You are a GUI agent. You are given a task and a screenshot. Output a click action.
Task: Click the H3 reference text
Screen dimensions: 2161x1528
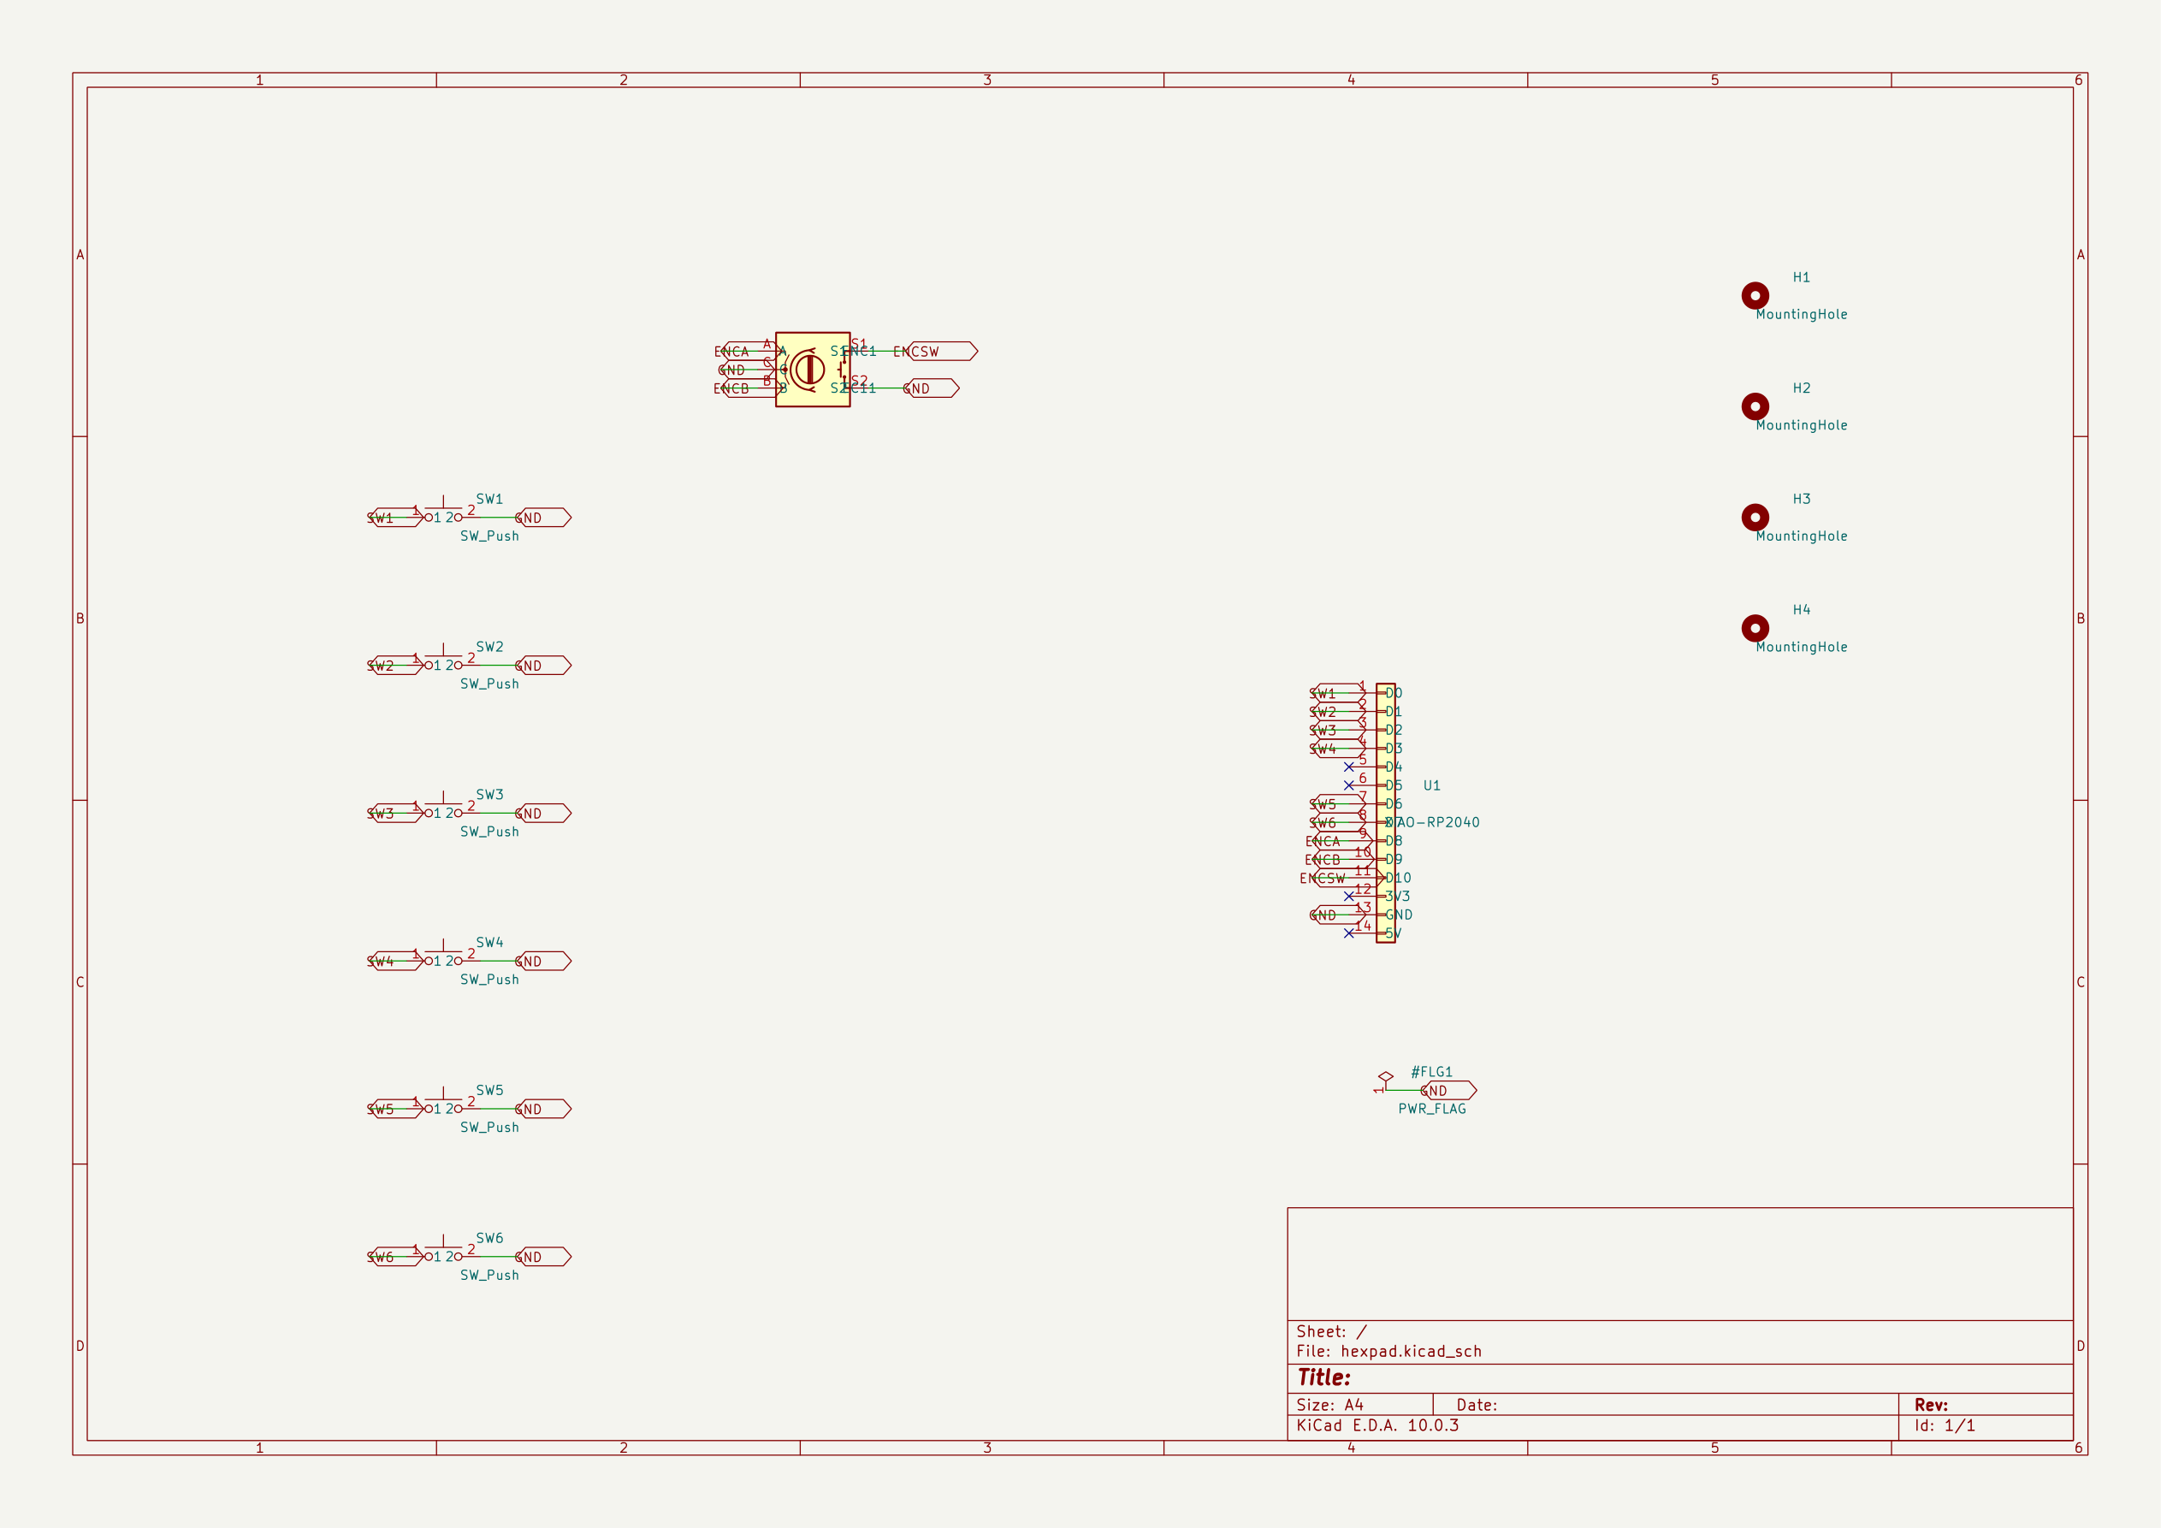(x=1802, y=499)
